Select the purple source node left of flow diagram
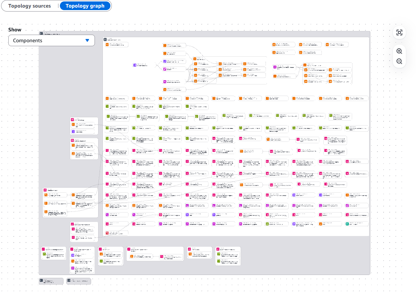This screenshot has width=416, height=293. [x=135, y=65]
